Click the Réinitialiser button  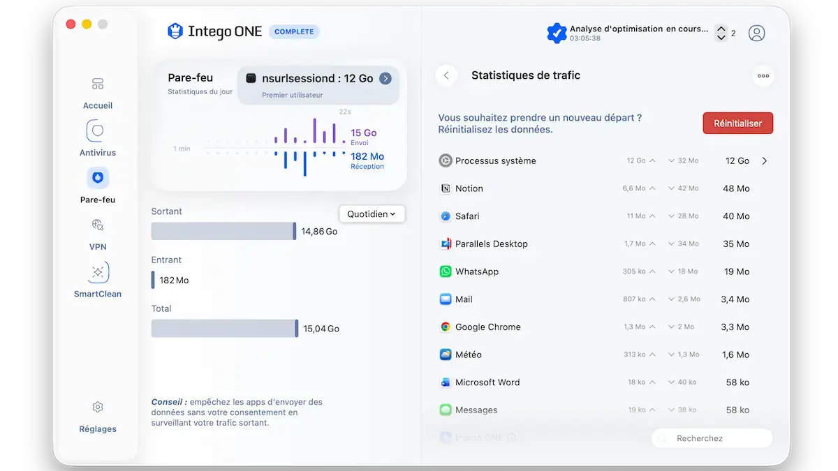coord(737,124)
